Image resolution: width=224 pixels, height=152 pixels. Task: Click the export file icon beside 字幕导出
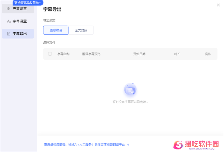(x=9, y=34)
